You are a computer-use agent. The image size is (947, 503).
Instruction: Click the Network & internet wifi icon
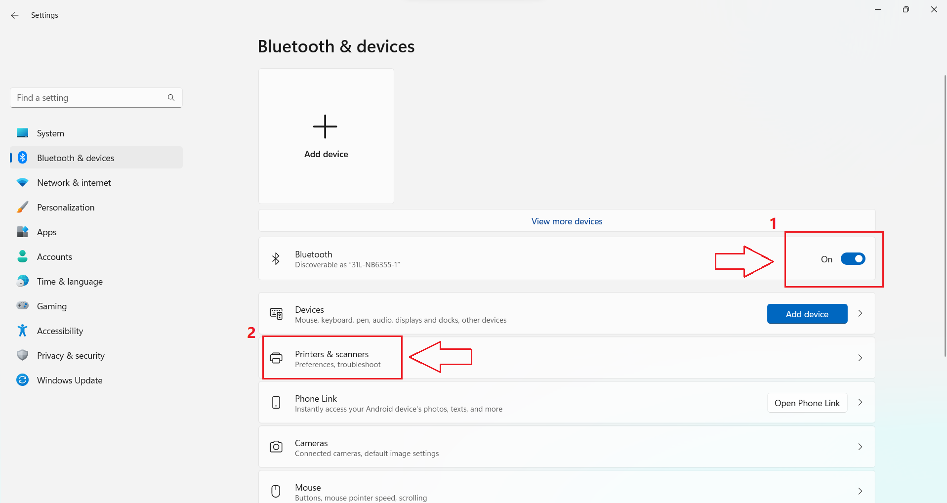22,182
